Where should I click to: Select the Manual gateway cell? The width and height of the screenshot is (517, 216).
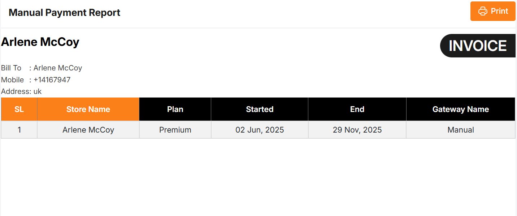(460, 130)
